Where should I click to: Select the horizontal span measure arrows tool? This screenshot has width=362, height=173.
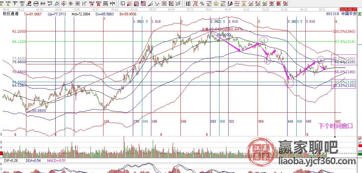(x=112, y=3)
